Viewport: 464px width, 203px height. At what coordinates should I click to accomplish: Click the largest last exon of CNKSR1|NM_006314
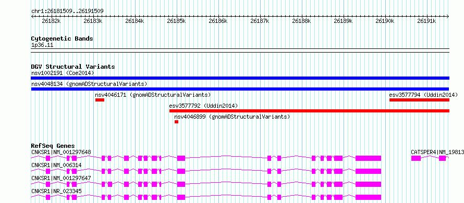click(368, 171)
